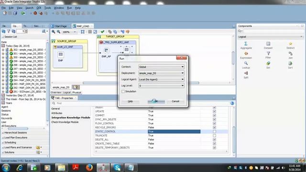Open Internet Explorer from the taskbar

tap(20, 167)
